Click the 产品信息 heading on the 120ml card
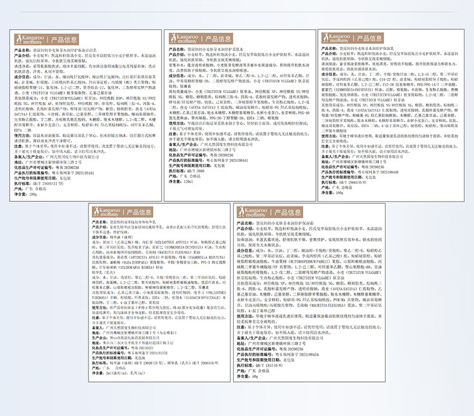Viewport: 474px width, 416px height. pos(218,39)
